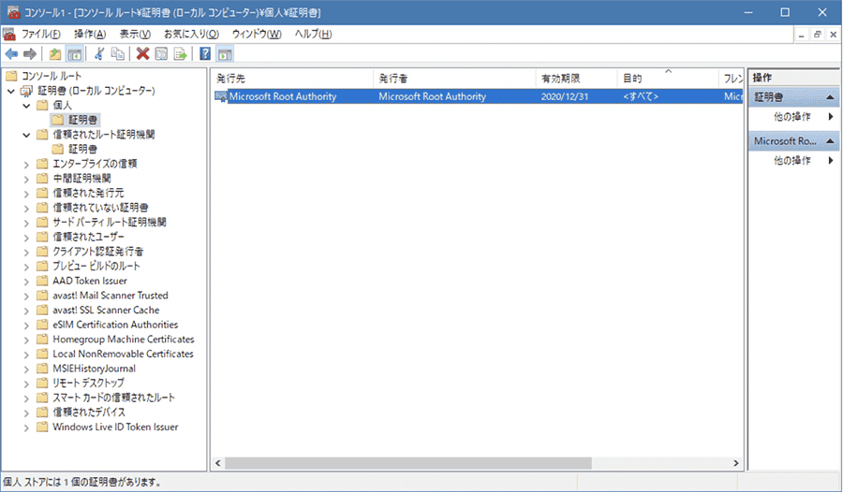Click the certificate icon in Microsoft Root Authority row
Screen dimensions: 843x492
point(220,96)
